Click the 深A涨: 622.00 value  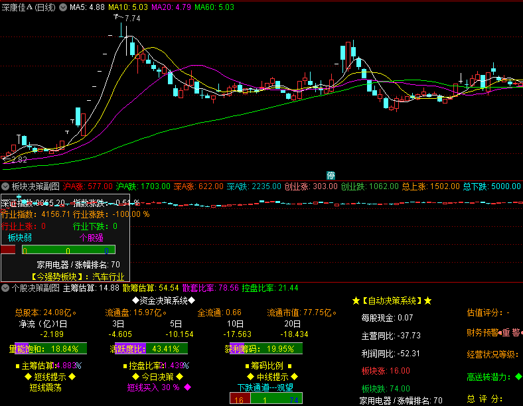[x=198, y=186]
